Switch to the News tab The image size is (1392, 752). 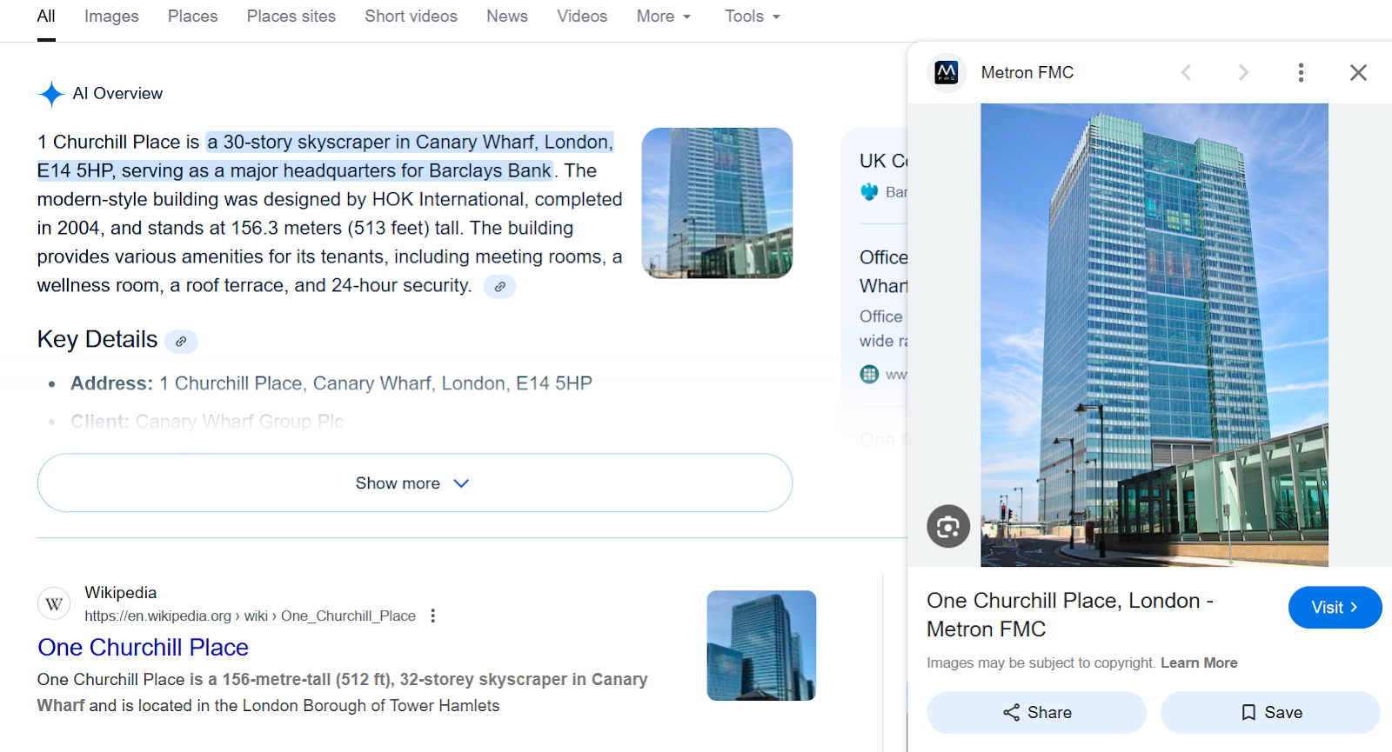[507, 17]
